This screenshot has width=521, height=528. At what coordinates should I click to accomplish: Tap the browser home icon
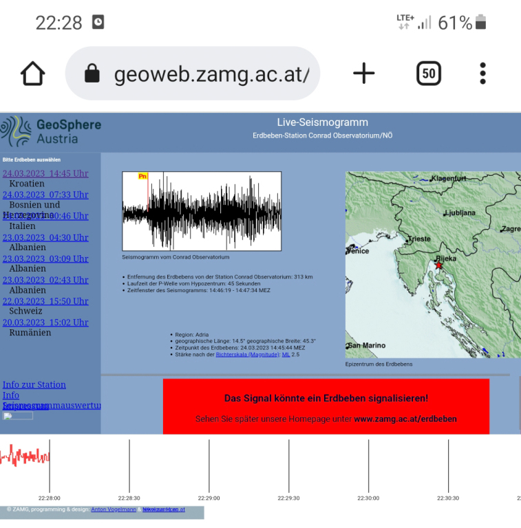tap(33, 74)
